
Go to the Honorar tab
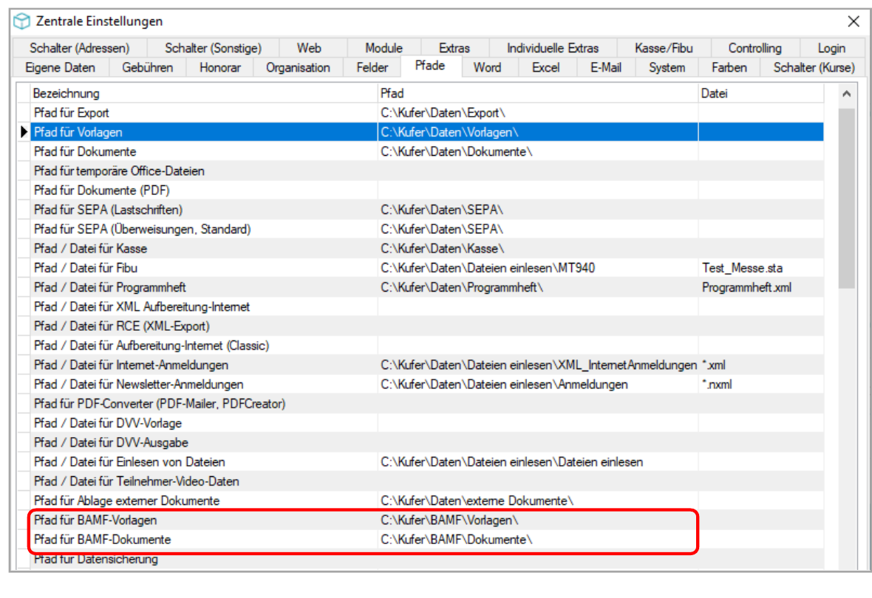point(220,68)
